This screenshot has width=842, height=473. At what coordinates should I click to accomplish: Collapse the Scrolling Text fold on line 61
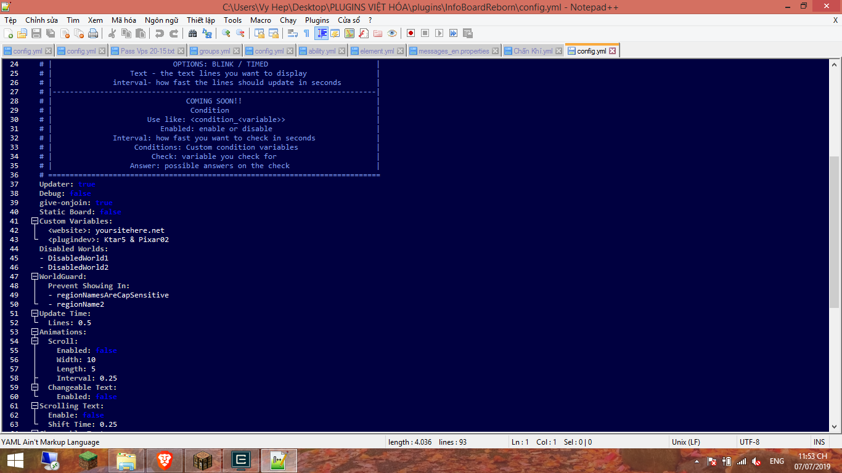(x=35, y=406)
